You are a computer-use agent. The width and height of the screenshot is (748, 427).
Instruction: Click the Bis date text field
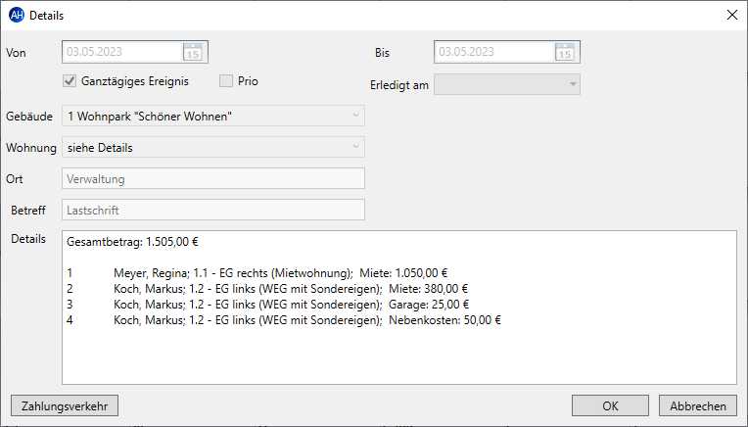click(x=494, y=52)
